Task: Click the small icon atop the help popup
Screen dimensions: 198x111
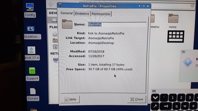Action: (183, 52)
